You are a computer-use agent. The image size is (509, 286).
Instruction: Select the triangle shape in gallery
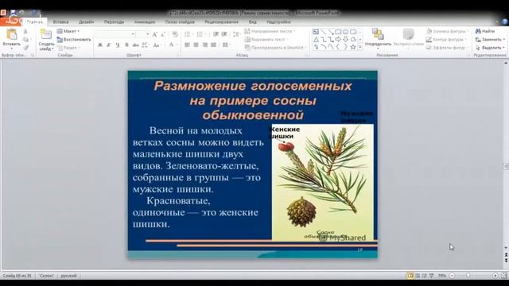[316, 40]
